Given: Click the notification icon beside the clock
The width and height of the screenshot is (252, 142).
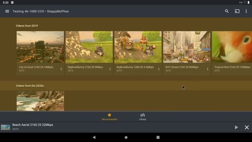Looking at the screenshot, I should [12, 2].
